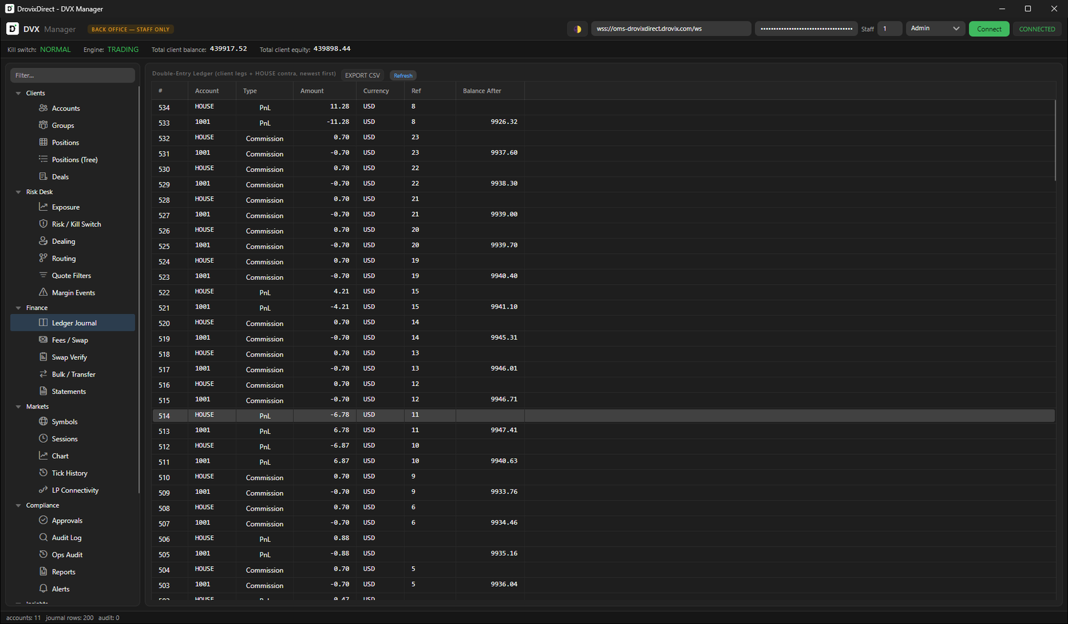Click the Kill switch NORMAL status
Screen dimensions: 1068x624
(55, 49)
